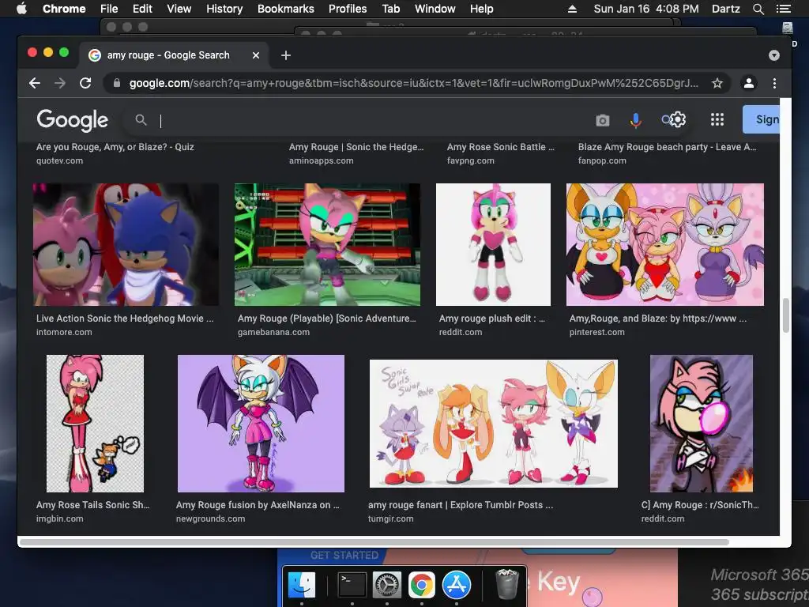The image size is (809, 607).
Task: Click 'Amy Rouge | Sonic the Hedge...' link
Action: [x=356, y=147]
